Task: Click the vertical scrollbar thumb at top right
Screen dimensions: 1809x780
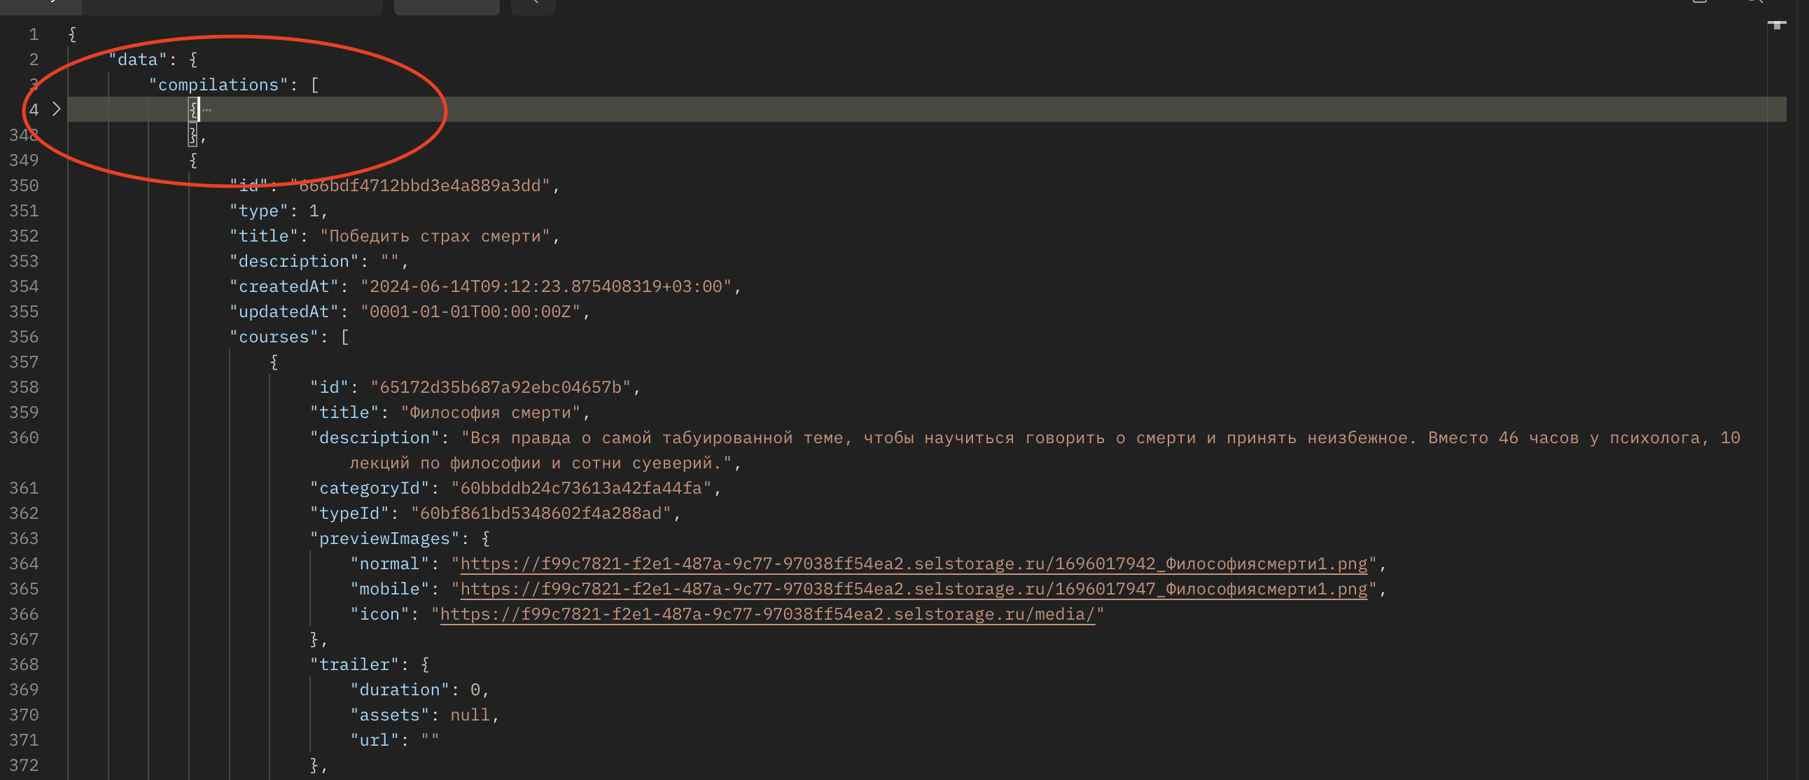Action: pyautogui.click(x=1776, y=25)
